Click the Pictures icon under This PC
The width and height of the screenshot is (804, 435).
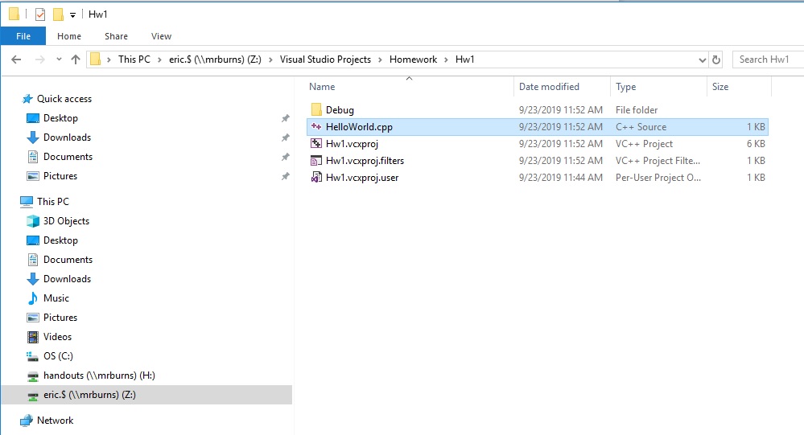click(x=33, y=317)
